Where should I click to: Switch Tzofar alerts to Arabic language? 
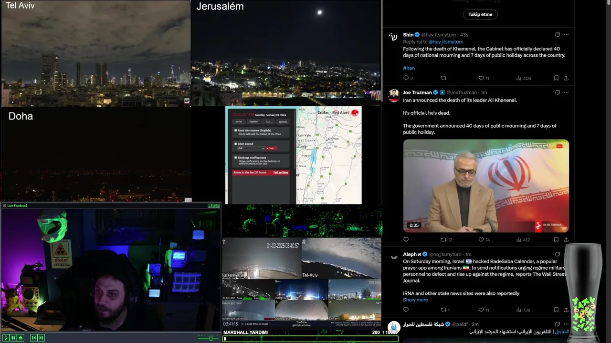point(268,122)
